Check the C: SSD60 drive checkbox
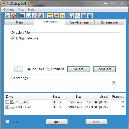Screen dimensions: 129x129 pyautogui.click(x=7, y=102)
